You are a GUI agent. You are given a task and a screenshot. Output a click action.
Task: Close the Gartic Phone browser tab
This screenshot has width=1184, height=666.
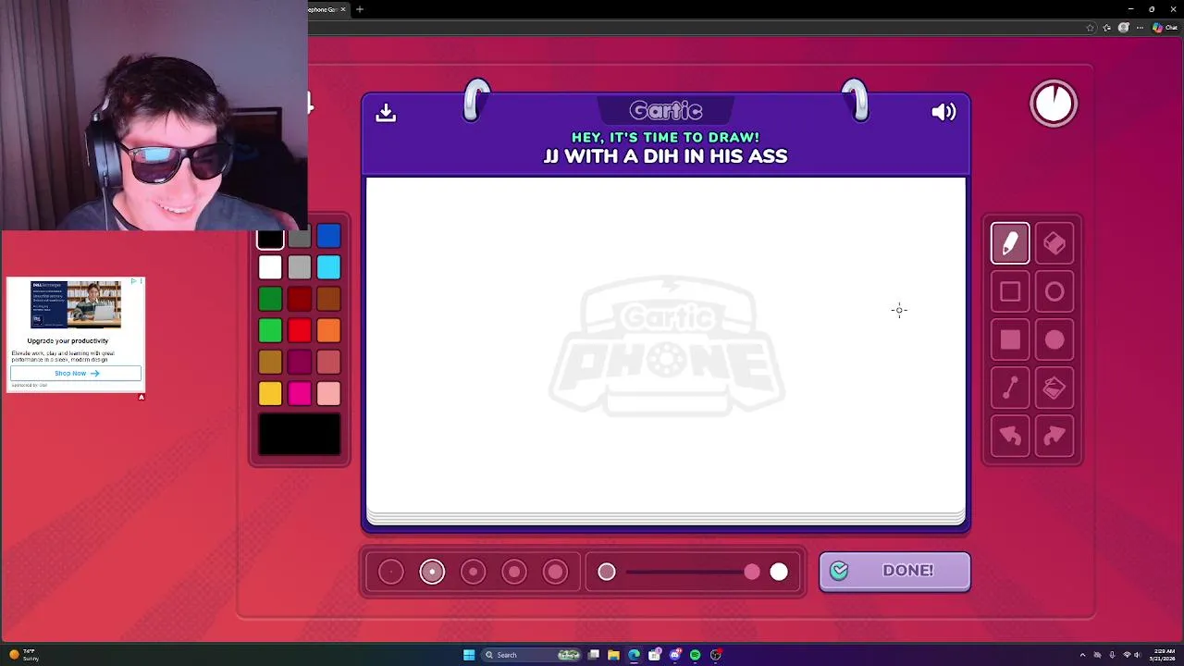343,9
